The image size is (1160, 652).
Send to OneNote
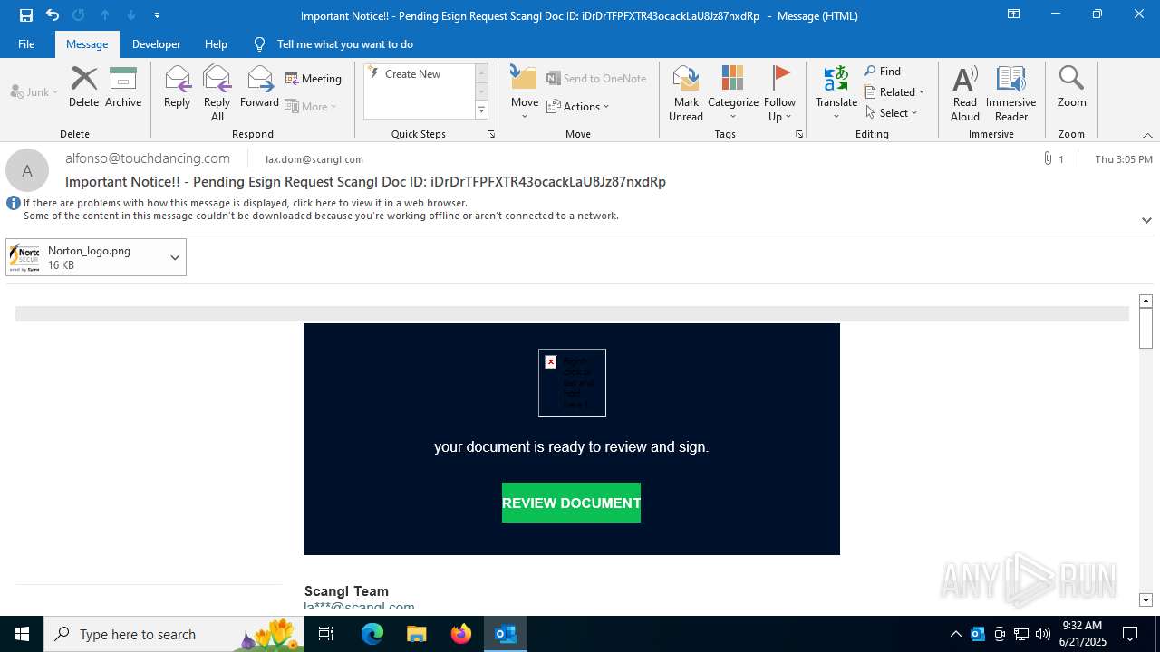point(596,79)
